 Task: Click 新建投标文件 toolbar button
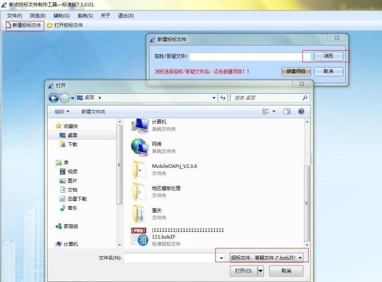(x=24, y=25)
